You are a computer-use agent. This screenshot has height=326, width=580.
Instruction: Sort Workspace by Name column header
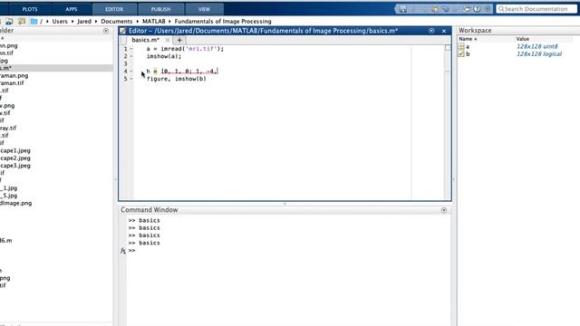(468, 39)
